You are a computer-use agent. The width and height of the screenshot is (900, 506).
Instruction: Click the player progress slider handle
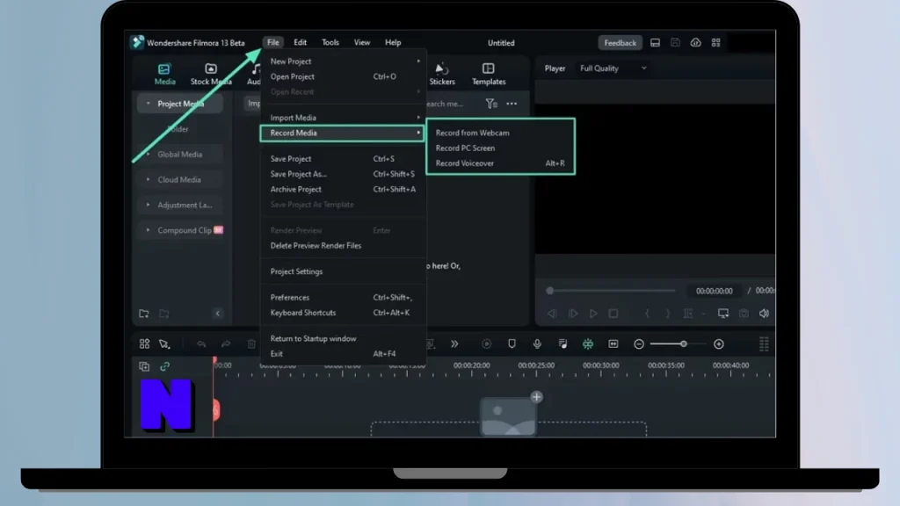tap(550, 291)
